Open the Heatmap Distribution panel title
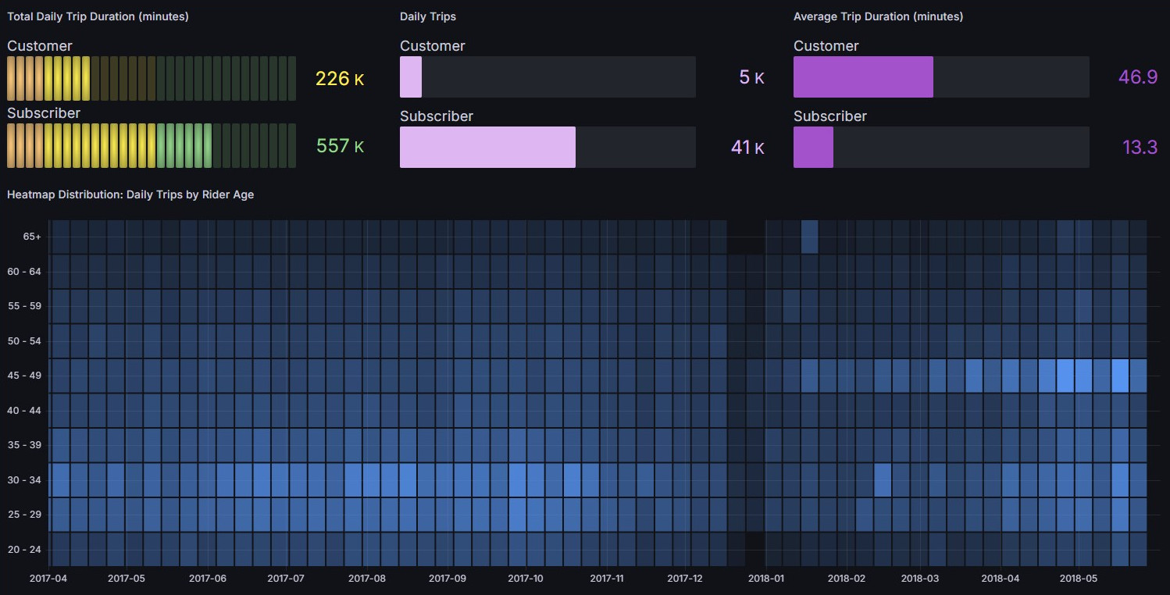1170x595 pixels. point(130,194)
